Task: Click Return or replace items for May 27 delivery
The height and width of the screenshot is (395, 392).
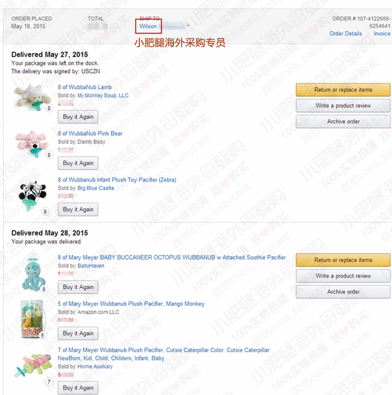Action: click(x=343, y=90)
